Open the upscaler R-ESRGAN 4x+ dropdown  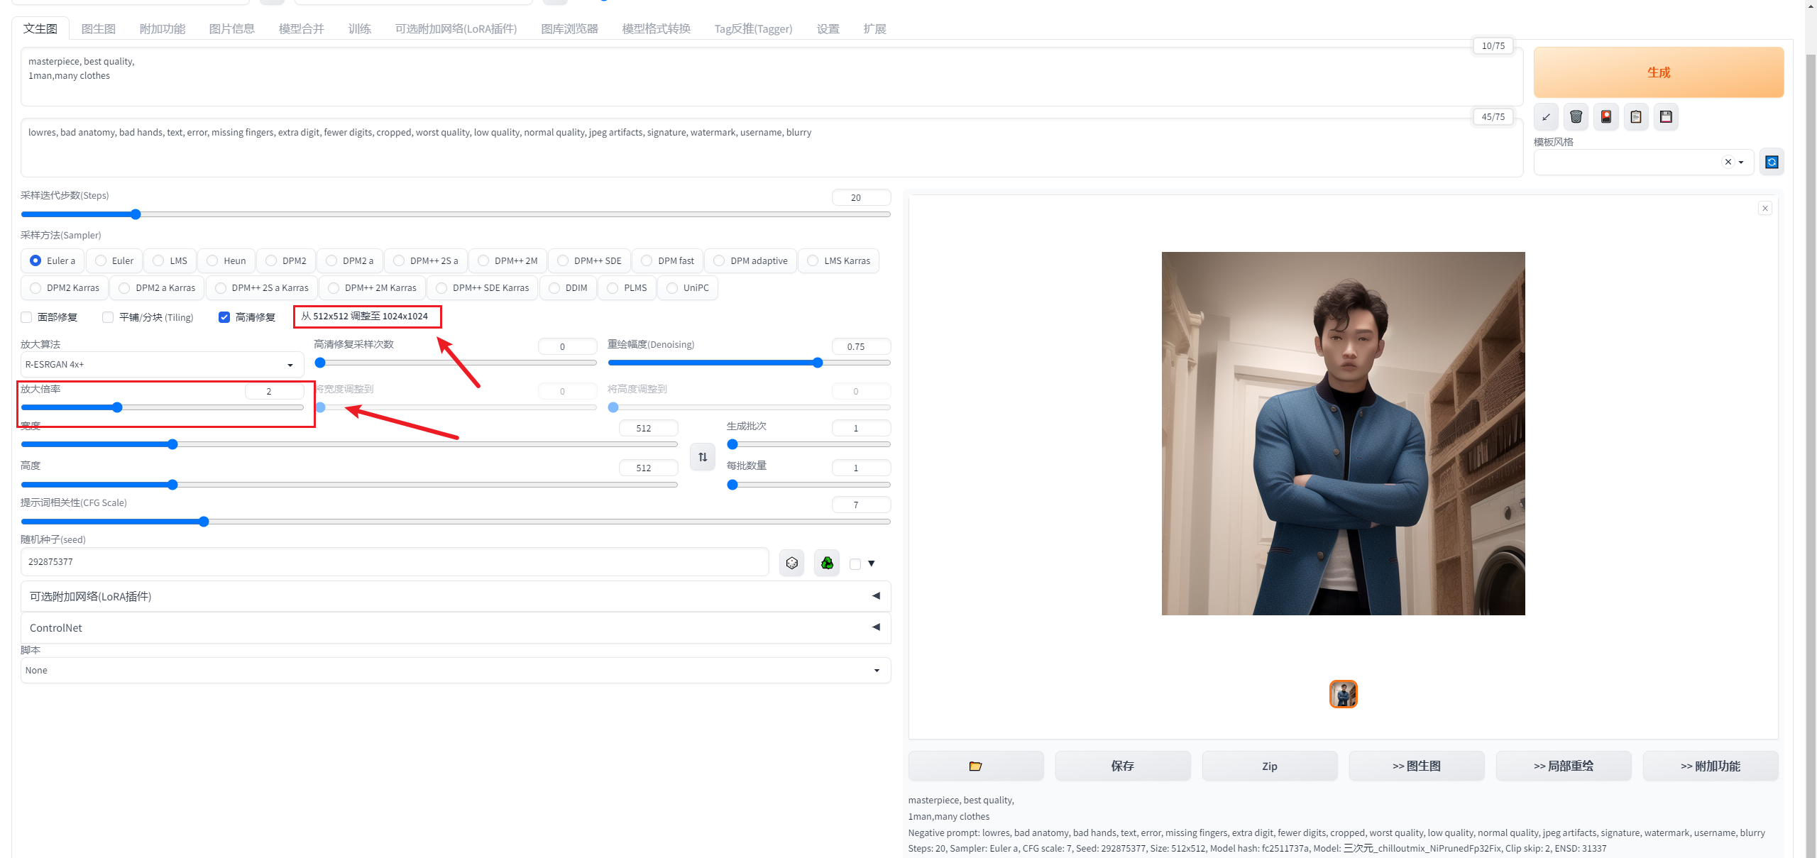[x=162, y=364]
